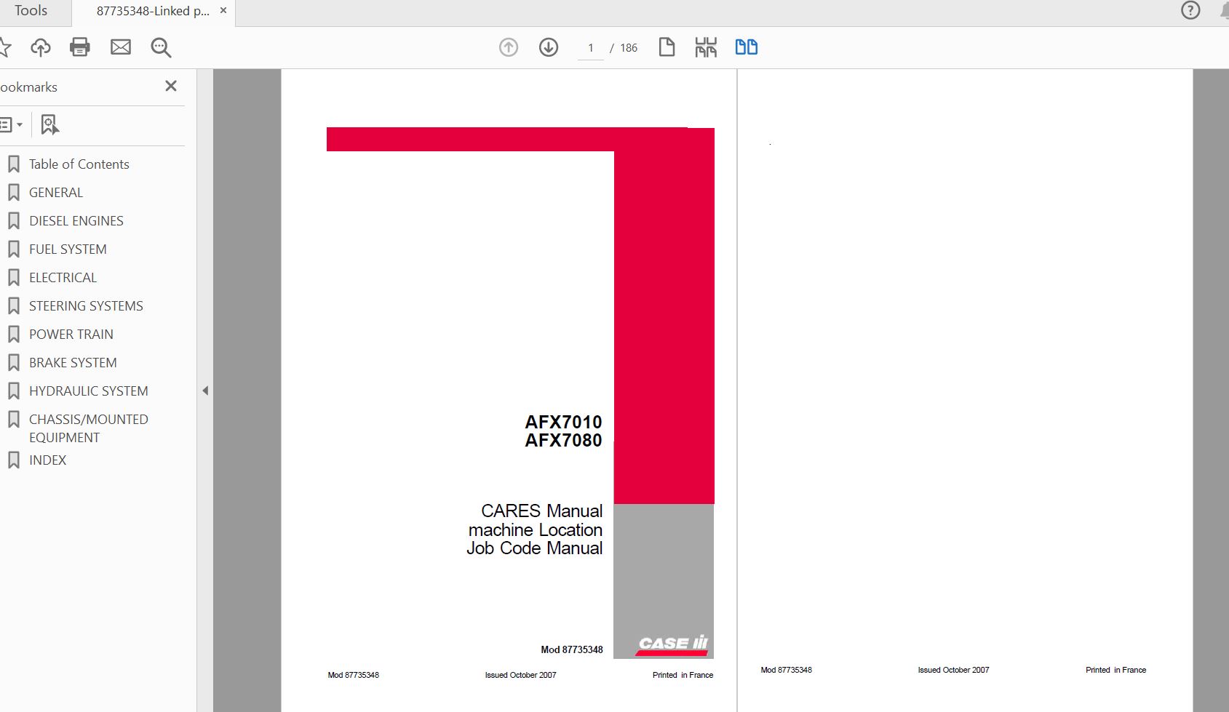
Task: Click bookmark icon beside DIESEL ENGINES
Action: [x=13, y=221]
